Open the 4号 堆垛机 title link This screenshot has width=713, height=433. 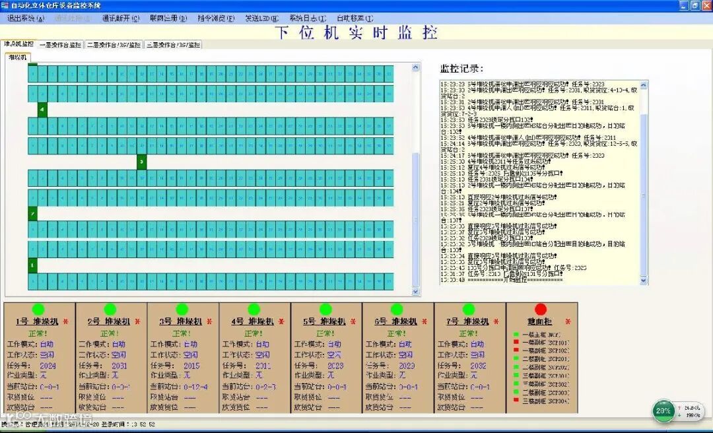(253, 321)
